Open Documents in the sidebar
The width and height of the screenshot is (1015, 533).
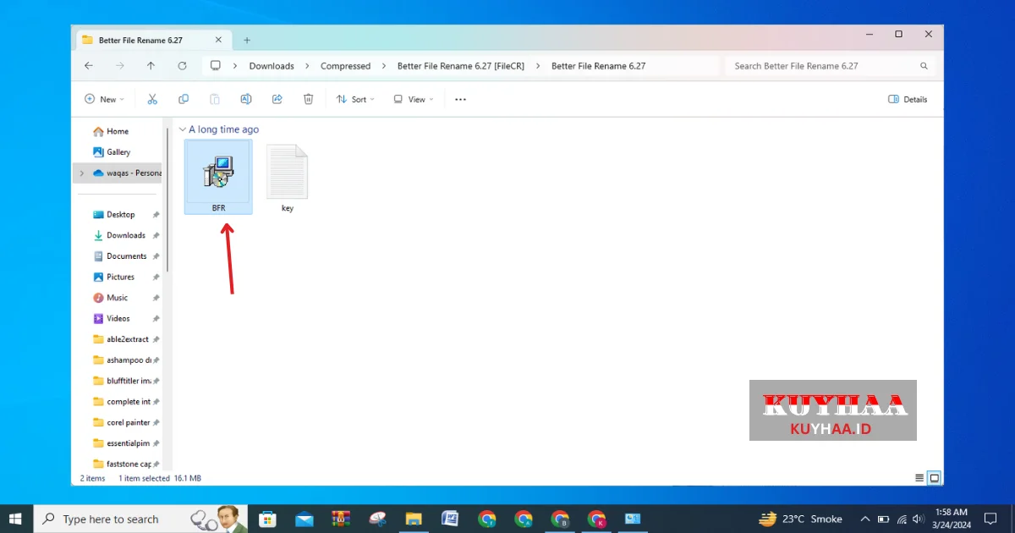126,256
